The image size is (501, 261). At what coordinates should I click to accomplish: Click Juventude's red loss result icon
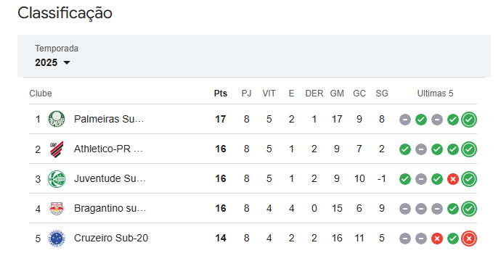[453, 179]
